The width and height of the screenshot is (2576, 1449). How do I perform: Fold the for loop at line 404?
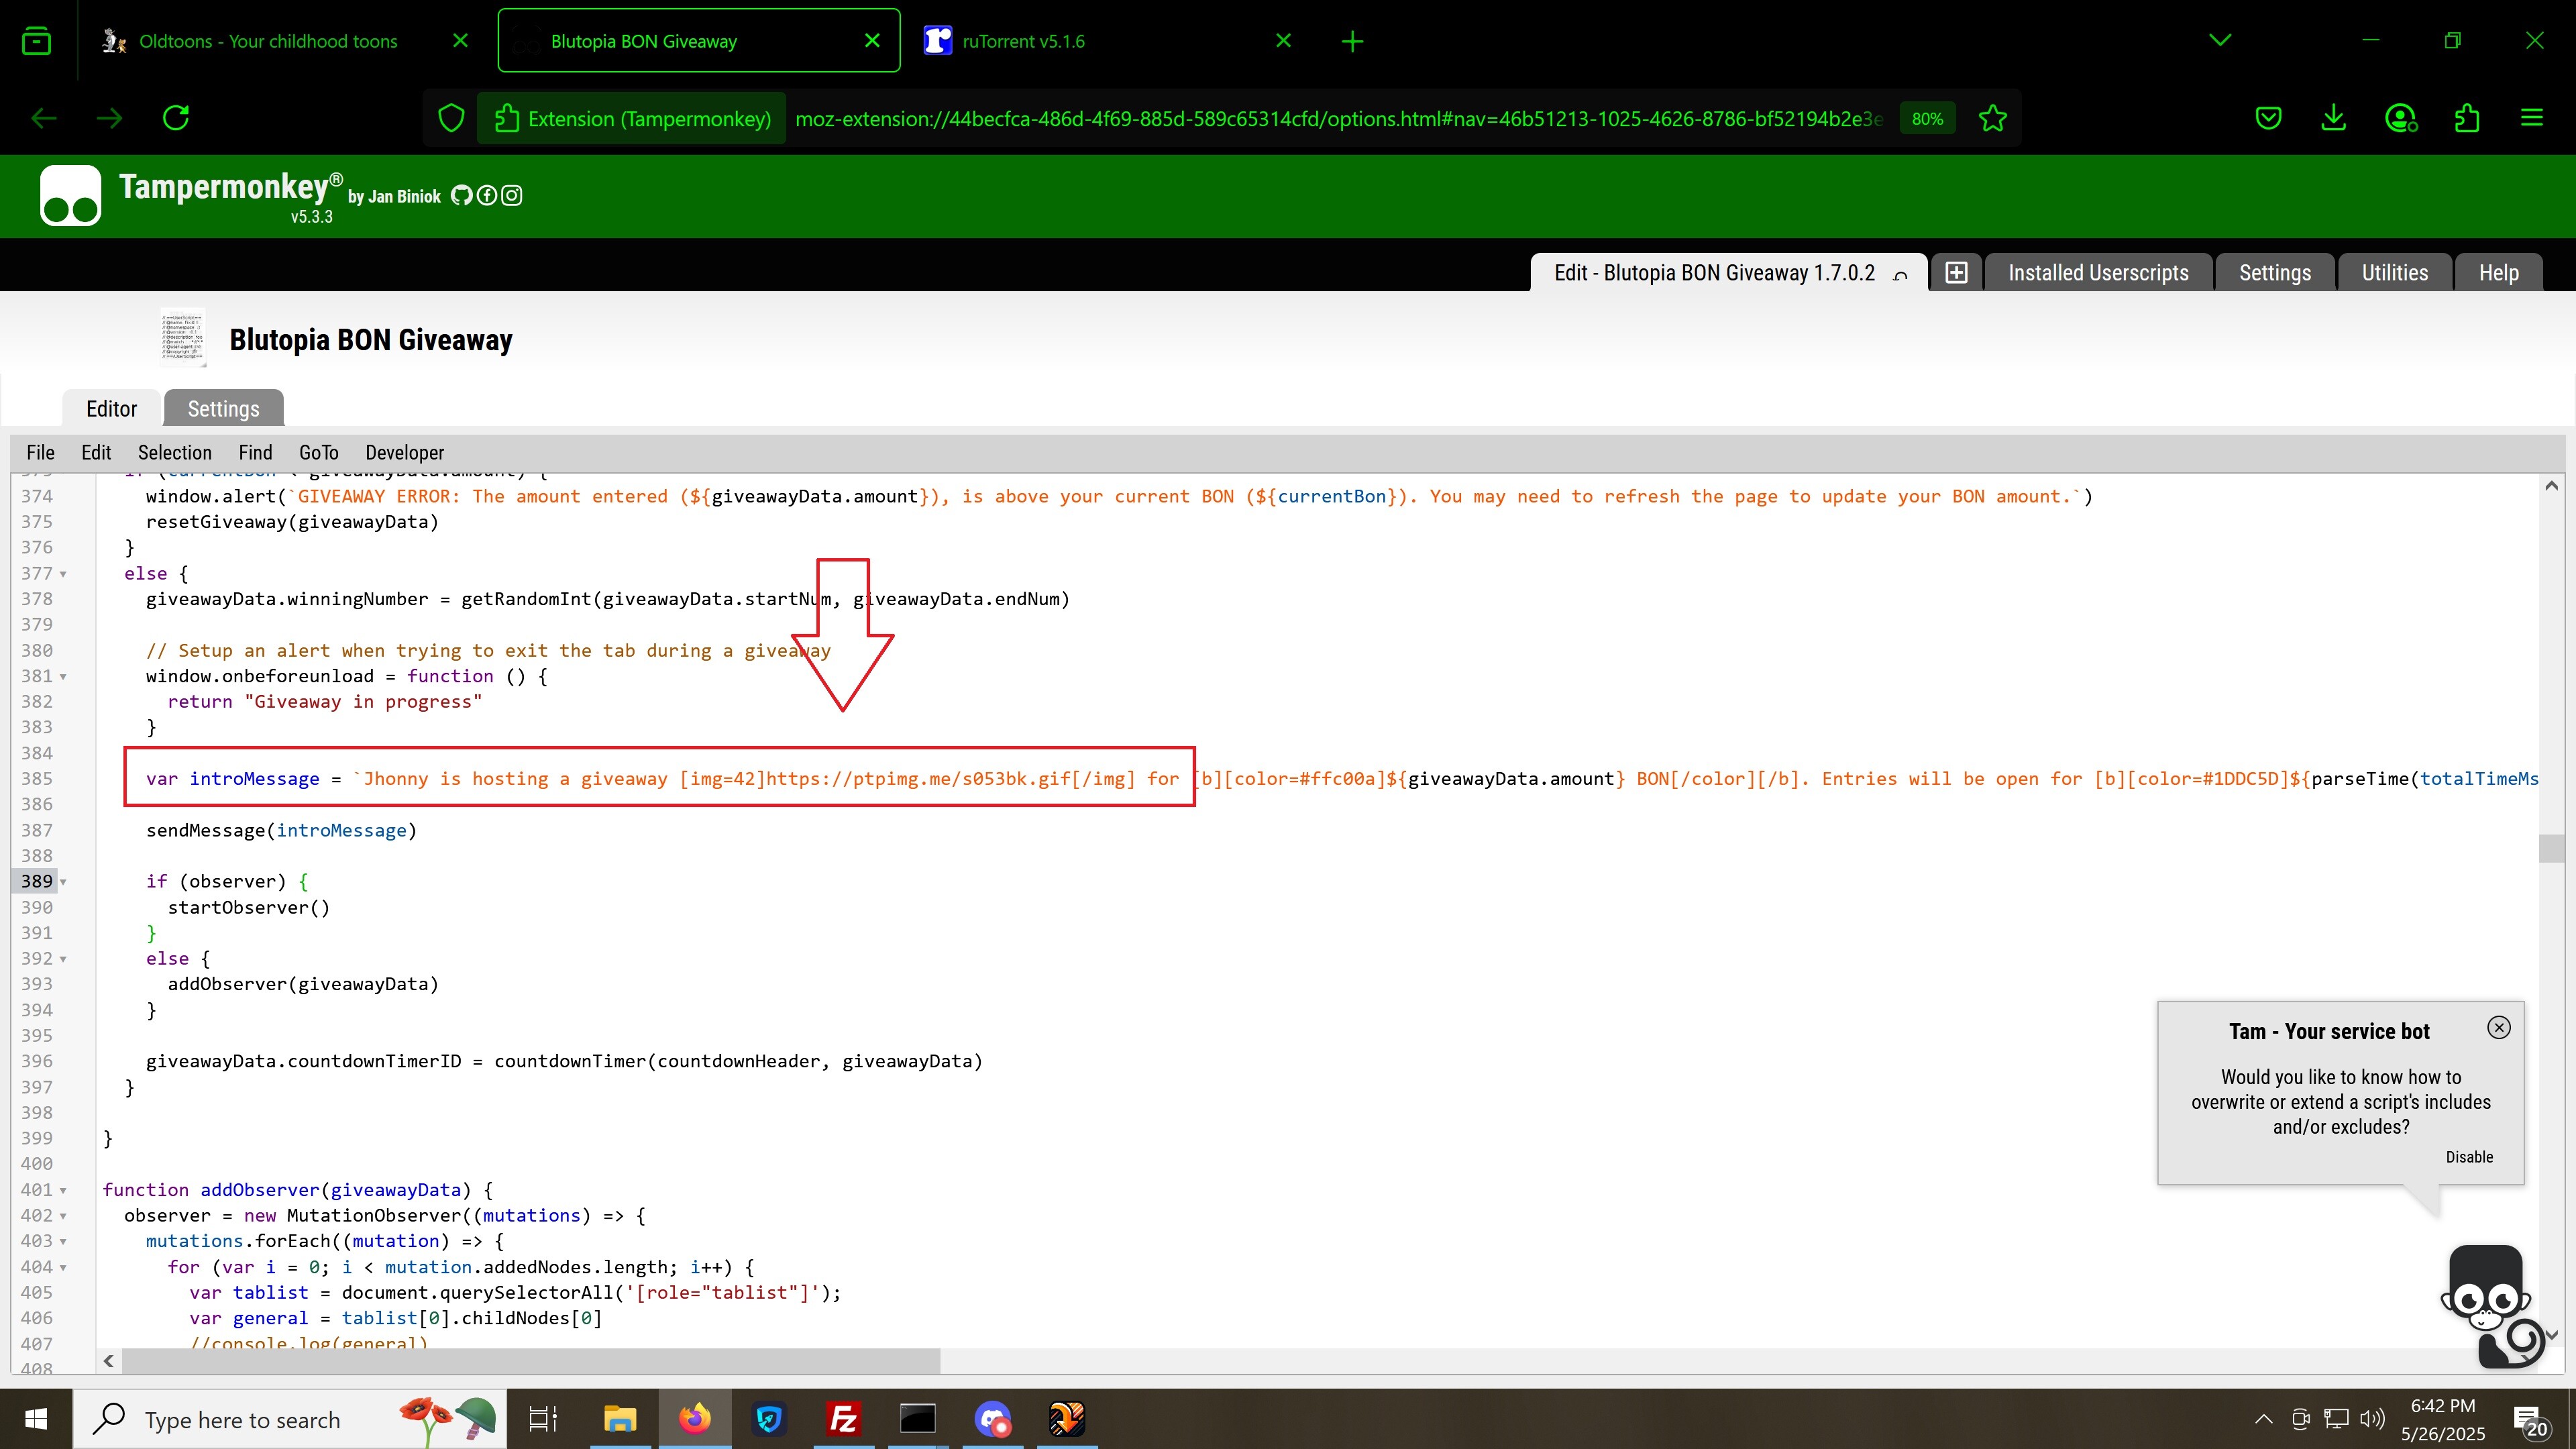63,1268
